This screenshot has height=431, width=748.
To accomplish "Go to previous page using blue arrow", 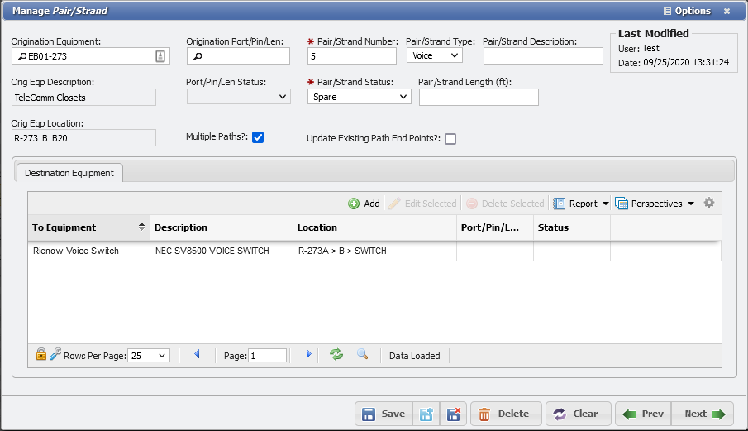I will [198, 355].
